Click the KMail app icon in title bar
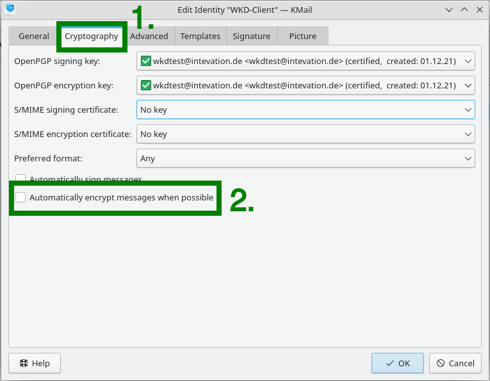Image resolution: width=490 pixels, height=381 pixels. point(10,9)
